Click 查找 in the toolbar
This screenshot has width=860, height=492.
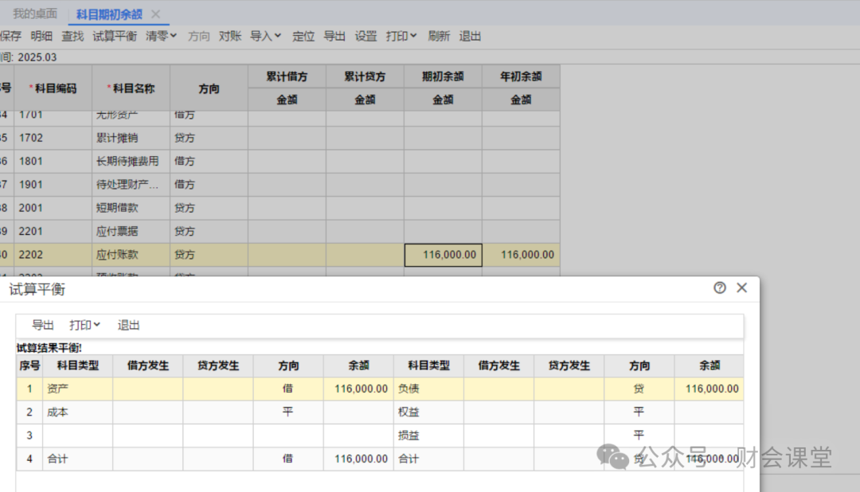tap(72, 36)
